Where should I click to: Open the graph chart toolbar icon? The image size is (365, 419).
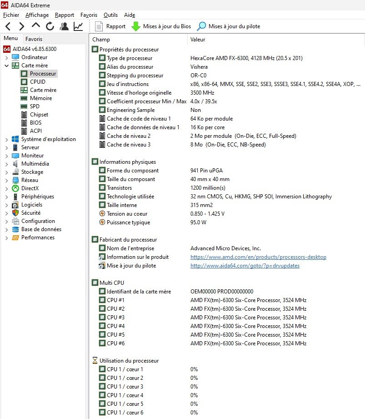click(78, 26)
